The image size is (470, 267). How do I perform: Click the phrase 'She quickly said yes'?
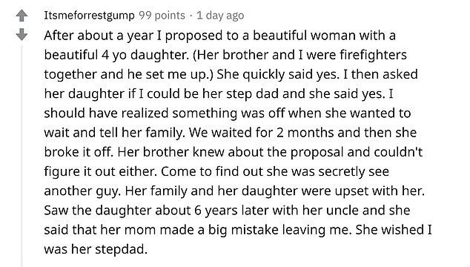click(x=278, y=74)
